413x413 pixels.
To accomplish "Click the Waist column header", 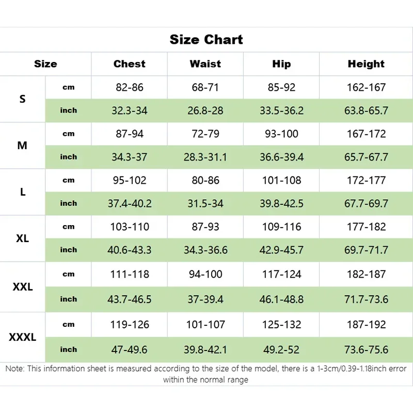I will click(205, 64).
